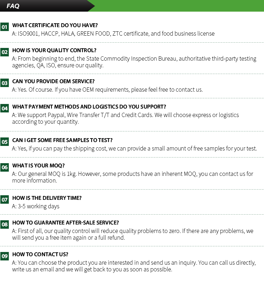Click the 'How is your quality control?' question

pyautogui.click(x=54, y=50)
